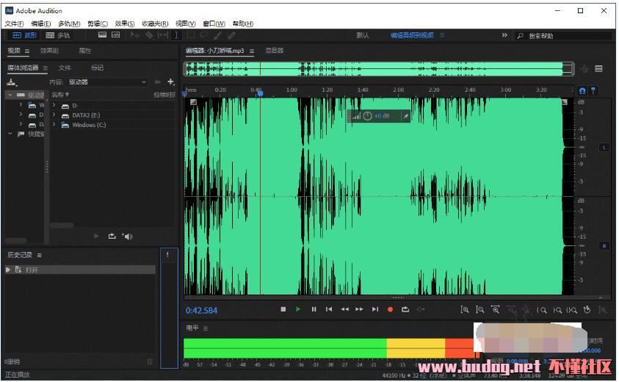Click the Stop playback button
The width and height of the screenshot is (619, 382).
tap(283, 309)
